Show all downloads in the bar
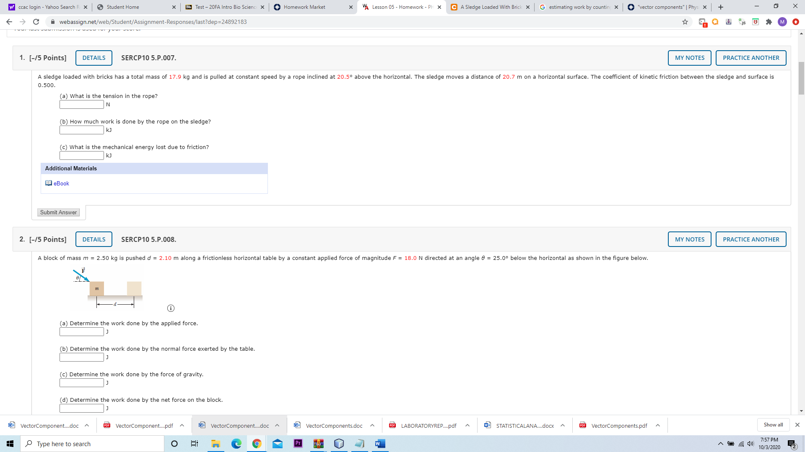 coord(773,425)
